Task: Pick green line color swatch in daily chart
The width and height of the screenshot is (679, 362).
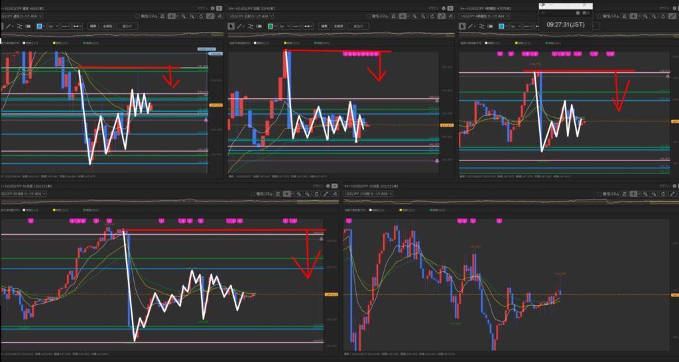Action: tap(271, 26)
